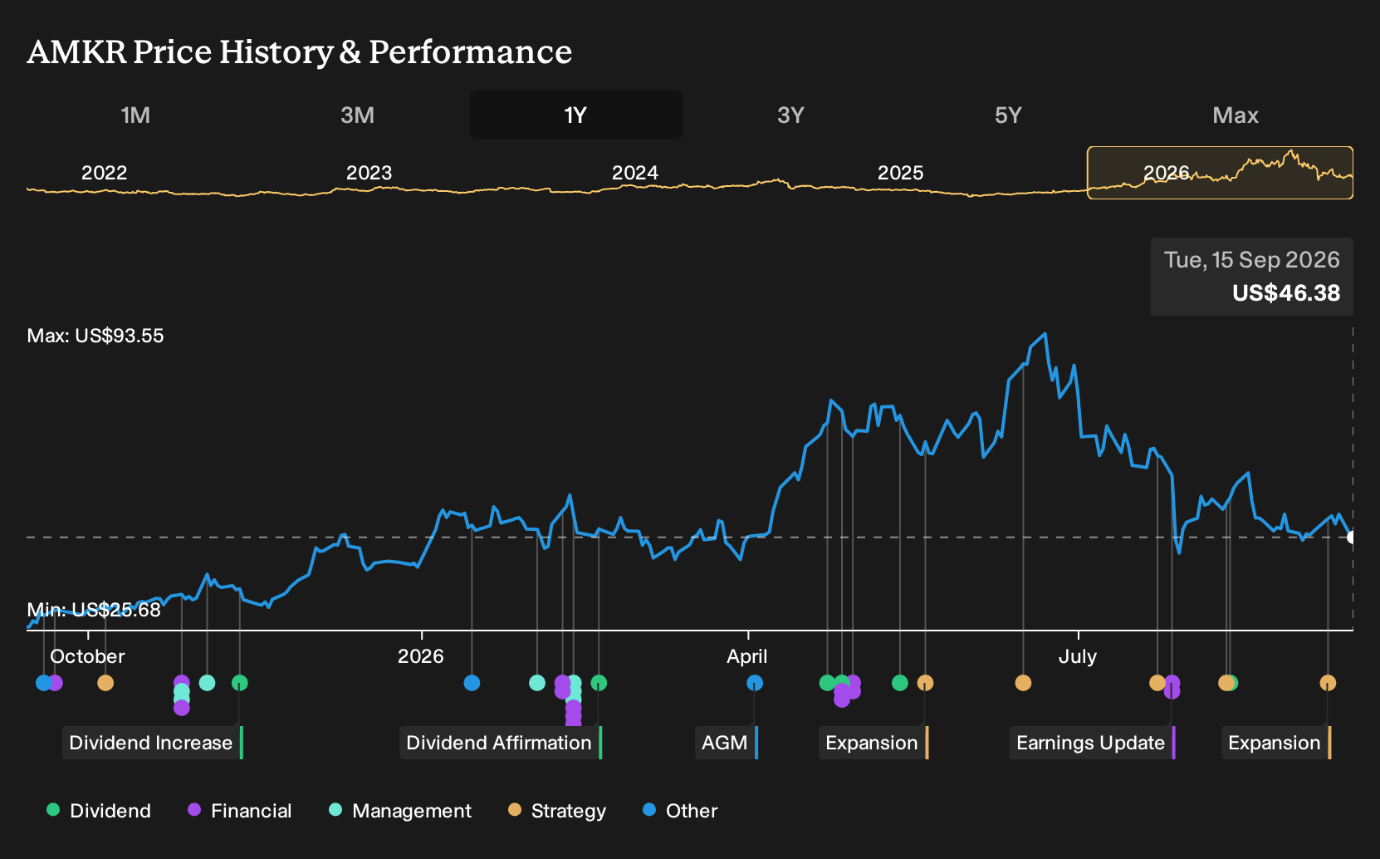Jump to 2024 on the overview timeline
This screenshot has width=1380, height=859.
[x=634, y=173]
